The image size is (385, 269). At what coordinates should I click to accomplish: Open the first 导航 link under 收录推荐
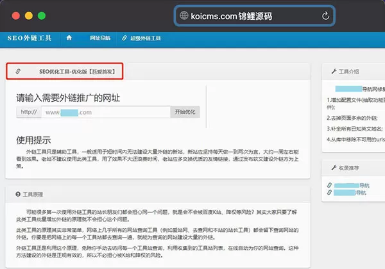tap(352, 186)
